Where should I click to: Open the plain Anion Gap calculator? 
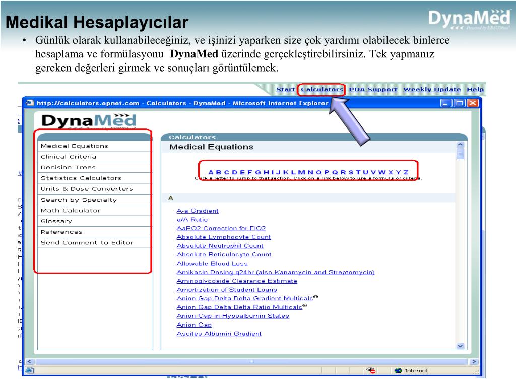(x=194, y=325)
